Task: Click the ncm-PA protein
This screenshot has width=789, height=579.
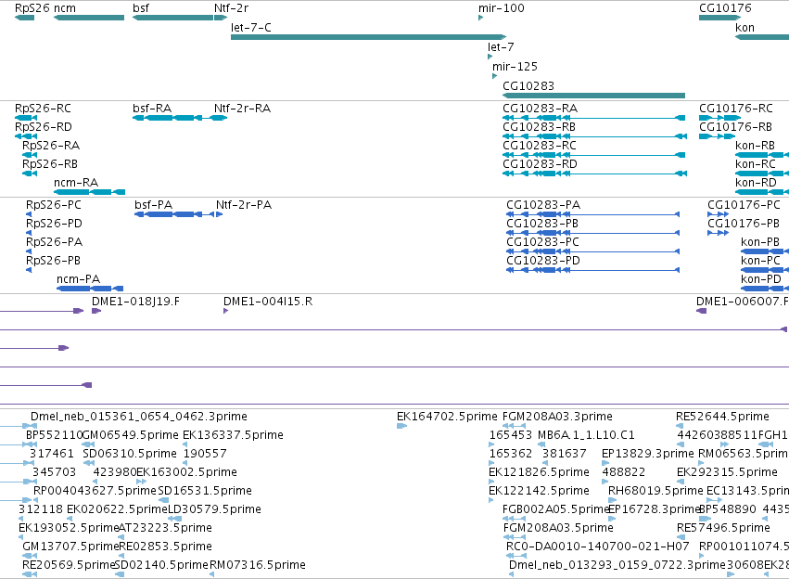Action: coord(90,289)
